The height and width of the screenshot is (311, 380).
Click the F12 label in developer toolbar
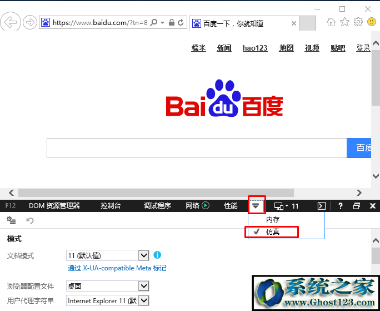(11, 206)
